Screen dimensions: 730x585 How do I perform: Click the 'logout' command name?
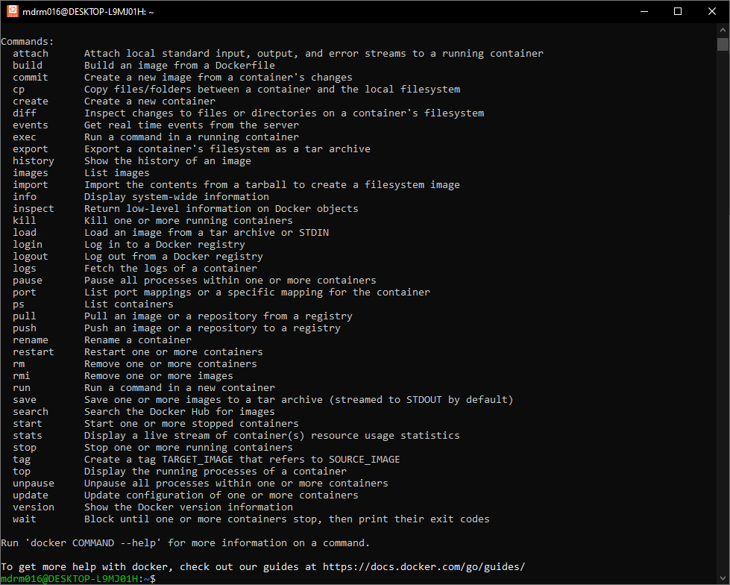pos(31,257)
